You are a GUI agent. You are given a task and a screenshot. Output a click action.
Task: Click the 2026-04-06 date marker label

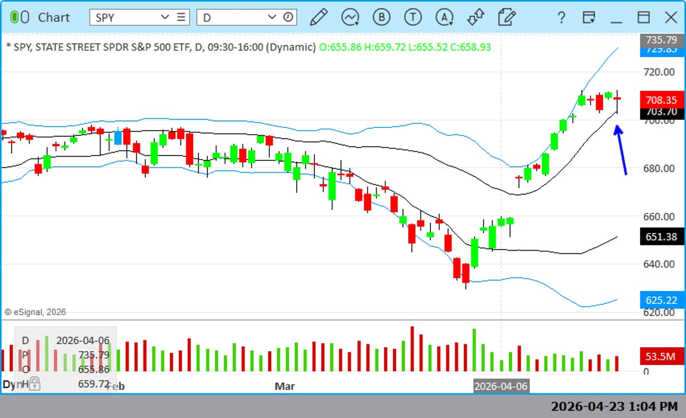tap(501, 386)
